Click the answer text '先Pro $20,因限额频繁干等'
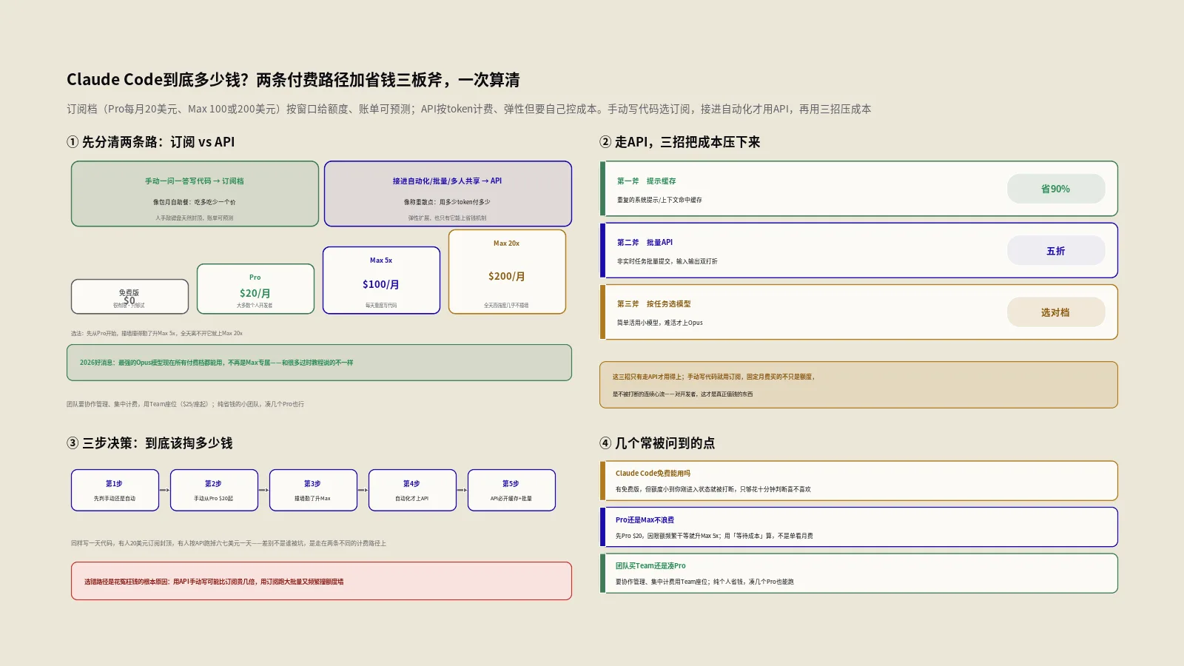 coord(714,536)
